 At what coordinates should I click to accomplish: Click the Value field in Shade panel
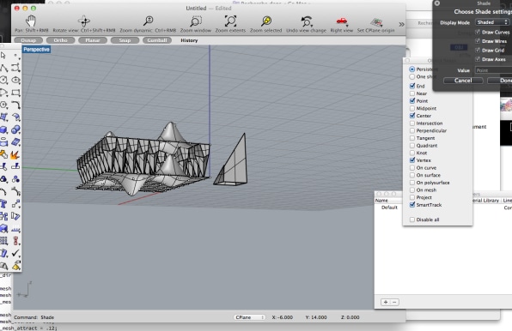click(x=493, y=70)
